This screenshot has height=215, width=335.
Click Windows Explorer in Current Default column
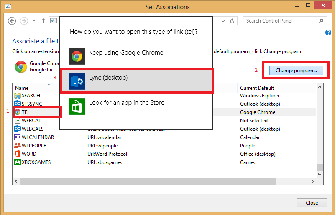260,96
